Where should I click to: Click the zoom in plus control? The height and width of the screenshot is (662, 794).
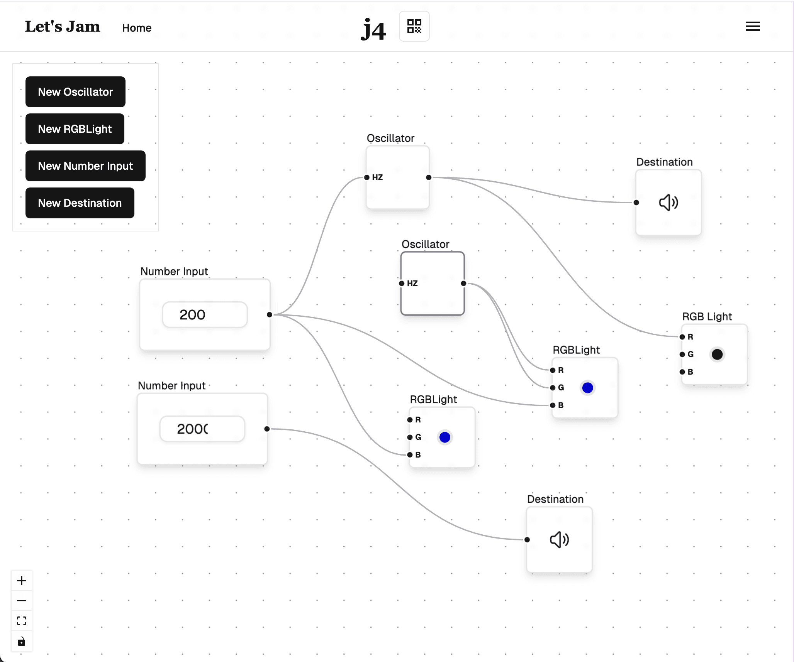22,581
